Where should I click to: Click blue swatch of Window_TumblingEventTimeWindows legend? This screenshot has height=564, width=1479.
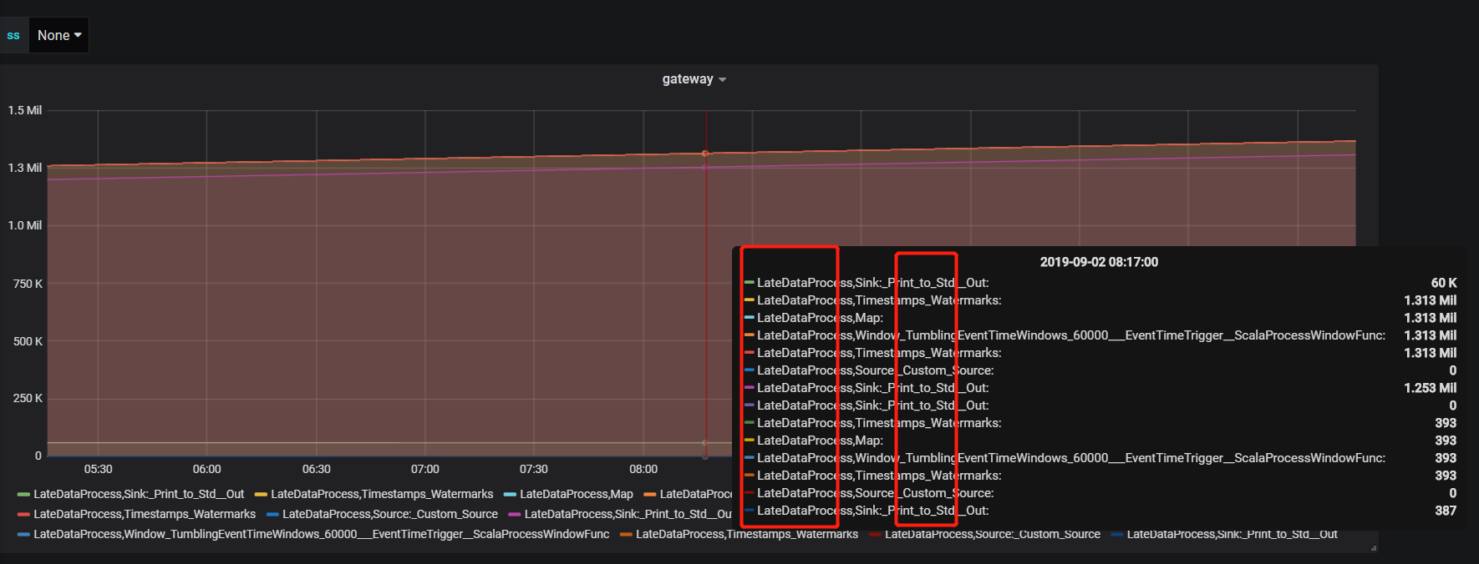[x=23, y=535]
